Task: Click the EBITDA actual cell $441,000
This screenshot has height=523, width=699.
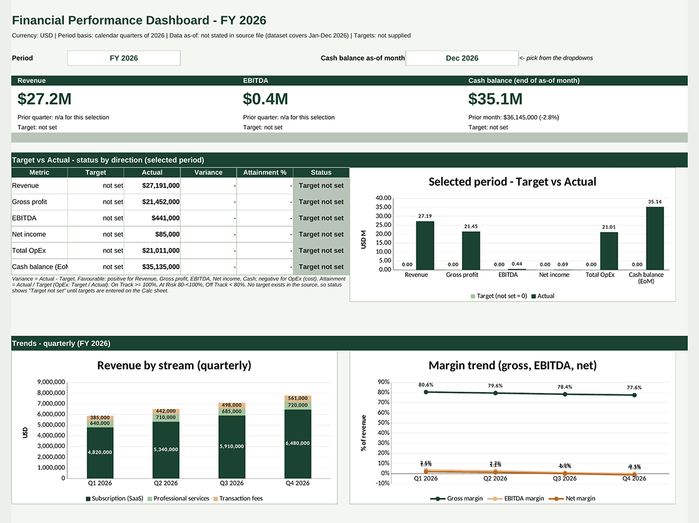Action: (x=152, y=218)
